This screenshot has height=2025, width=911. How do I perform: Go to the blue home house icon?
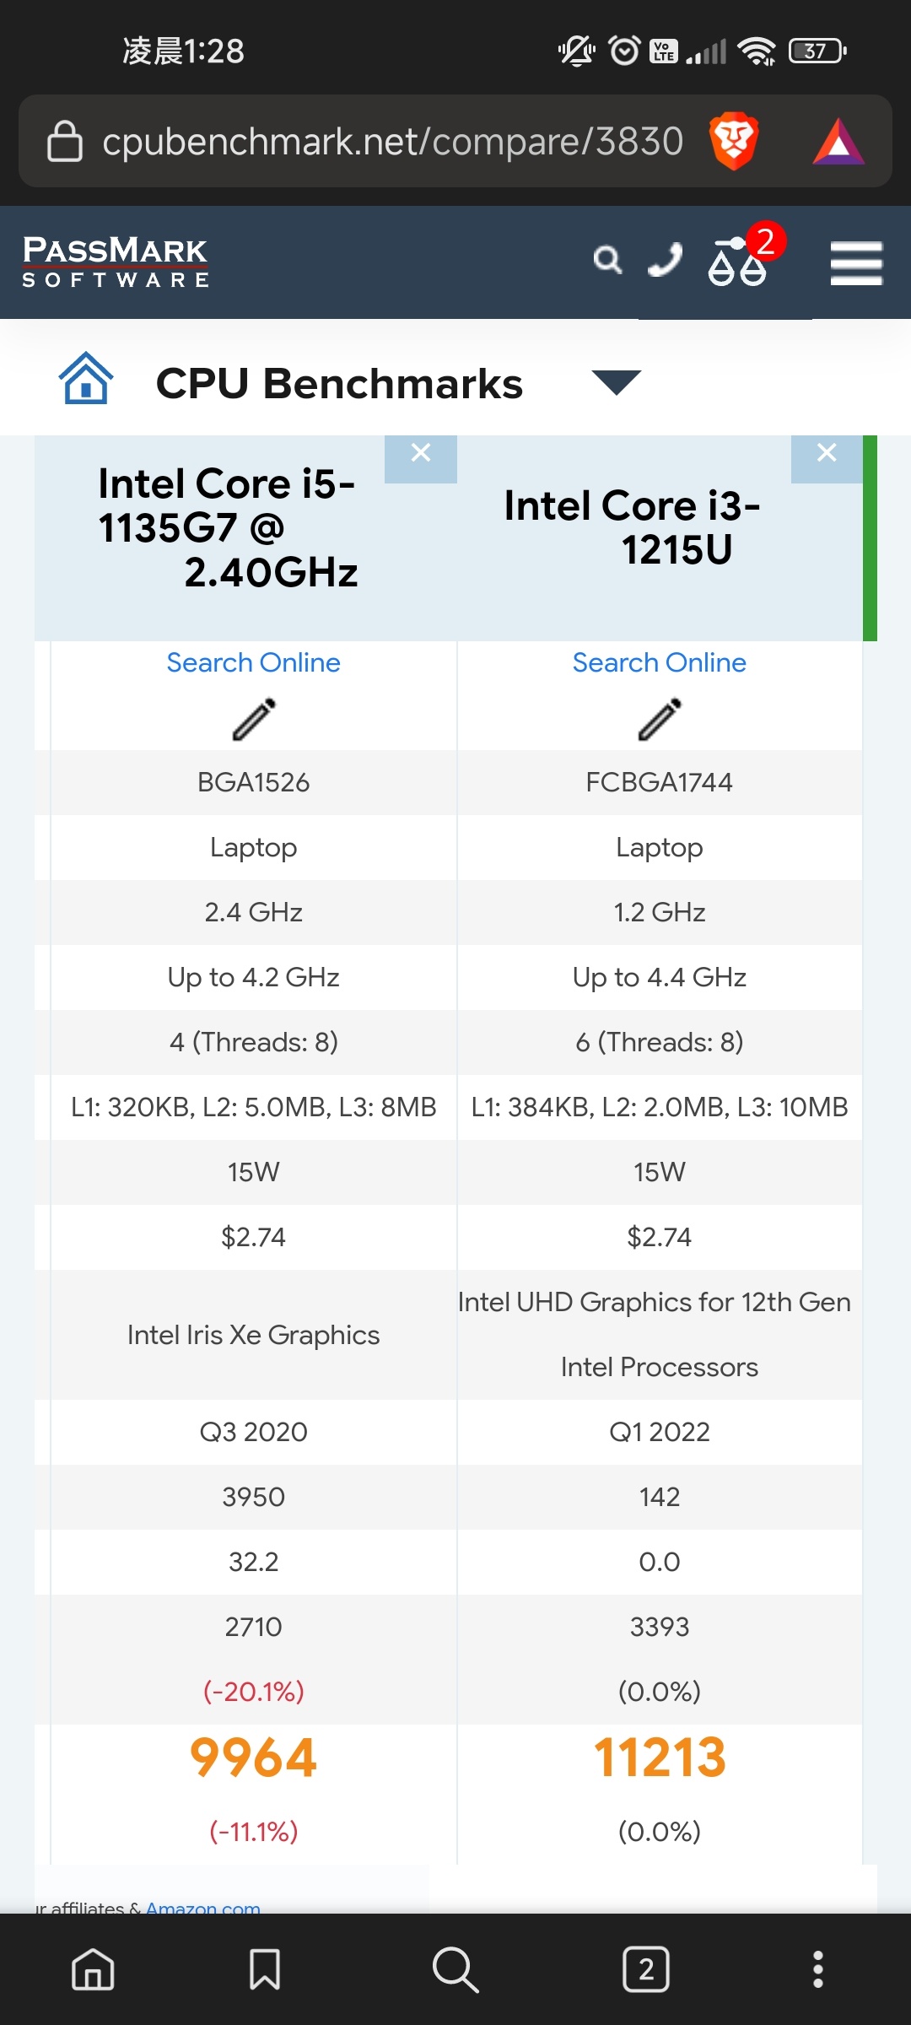pyautogui.click(x=85, y=378)
